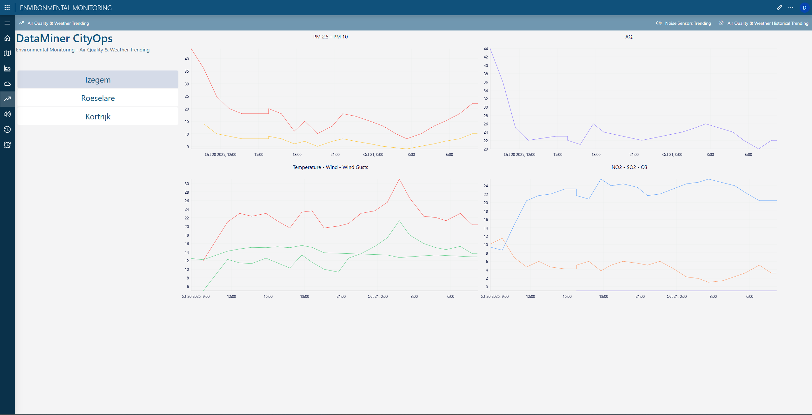Image resolution: width=812 pixels, height=415 pixels.
Task: Open the user avatar D menu
Action: click(804, 8)
